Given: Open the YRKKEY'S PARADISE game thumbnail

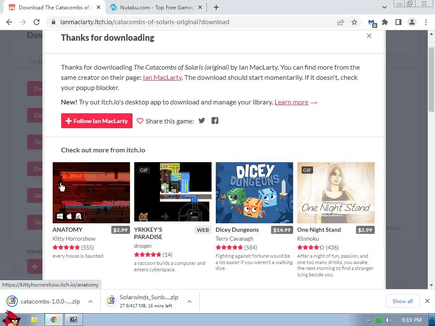Looking at the screenshot, I should pyautogui.click(x=173, y=193).
